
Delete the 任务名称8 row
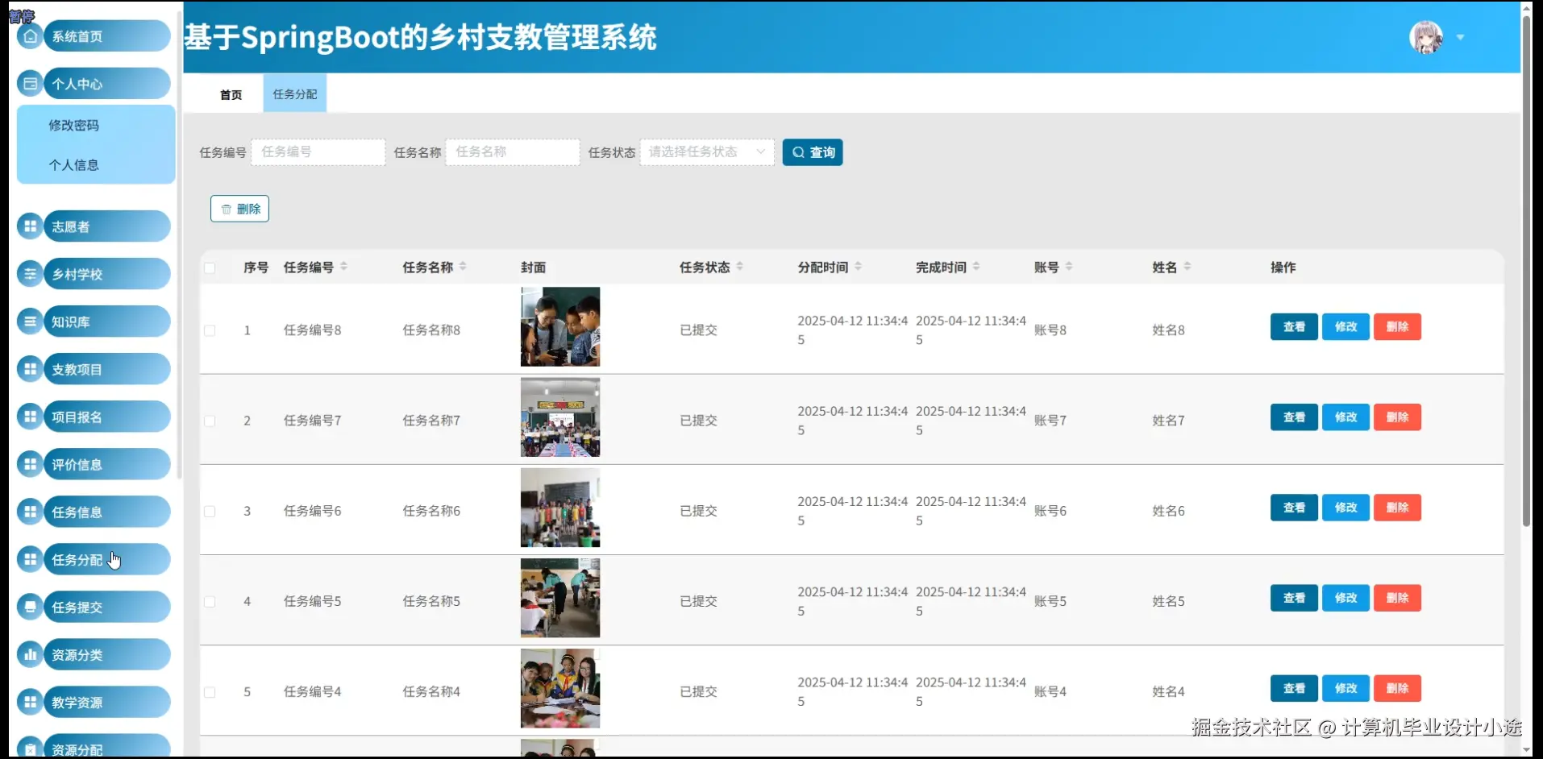tap(1397, 327)
